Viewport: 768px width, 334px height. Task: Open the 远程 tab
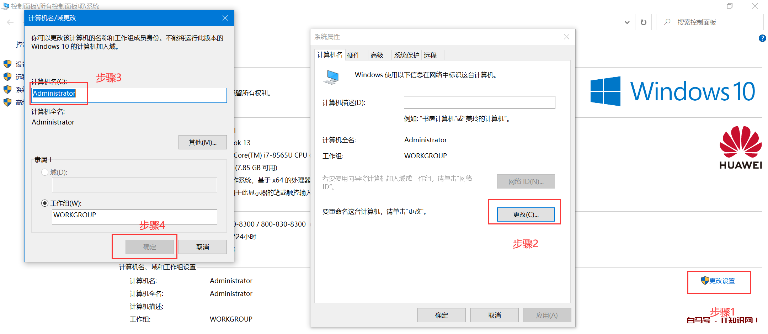point(431,55)
